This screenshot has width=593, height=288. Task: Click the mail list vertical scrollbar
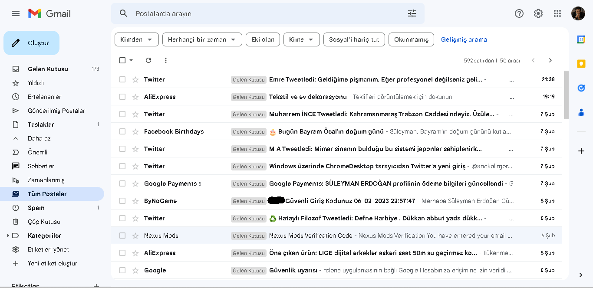566,95
